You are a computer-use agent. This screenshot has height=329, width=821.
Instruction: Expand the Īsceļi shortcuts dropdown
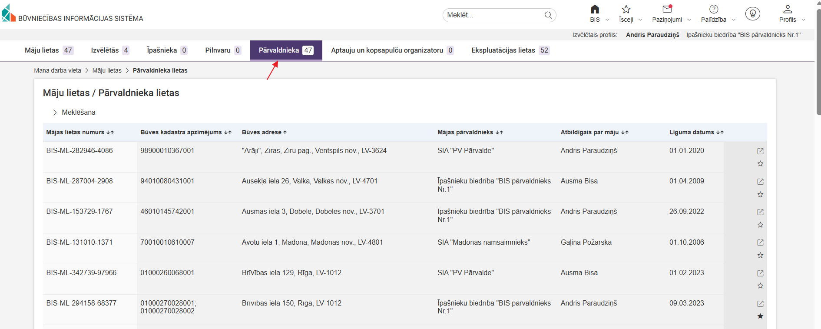pos(630,14)
